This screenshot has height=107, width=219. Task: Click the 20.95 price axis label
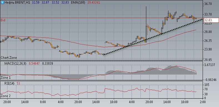pos(208,60)
